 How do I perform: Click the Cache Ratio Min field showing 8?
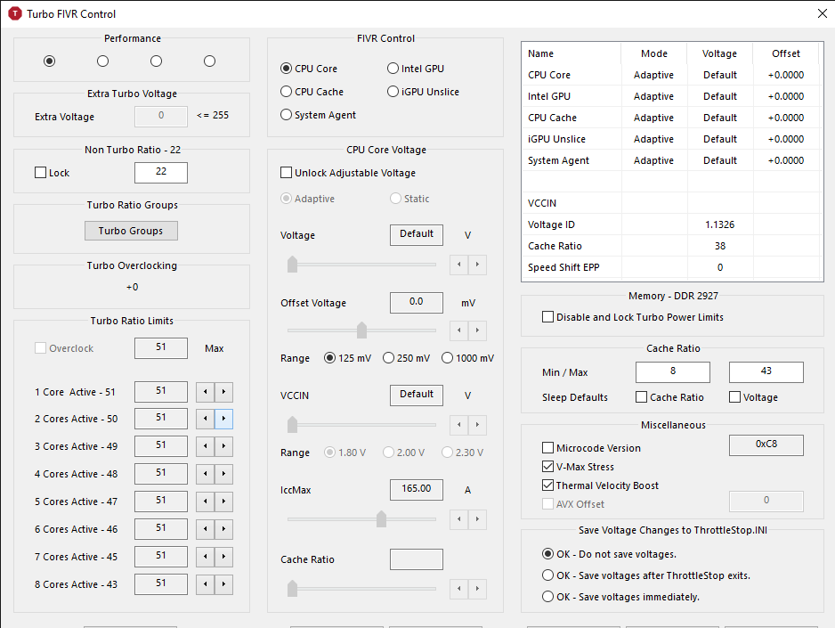pos(673,371)
